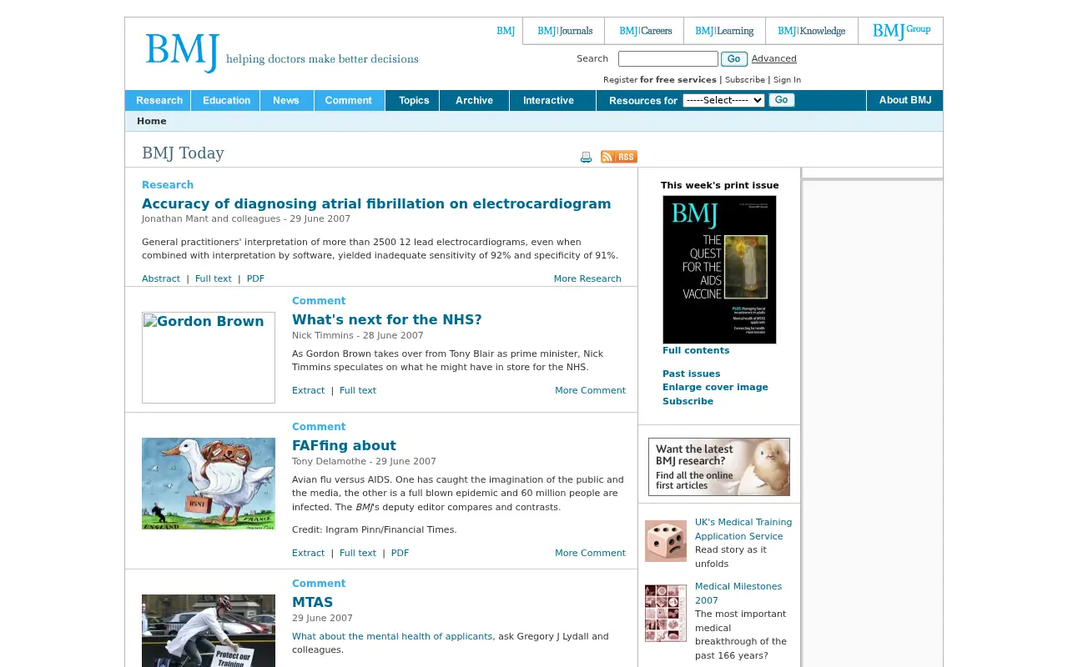Open the Archive navigation tab
The height and width of the screenshot is (667, 1068).
pyautogui.click(x=475, y=100)
